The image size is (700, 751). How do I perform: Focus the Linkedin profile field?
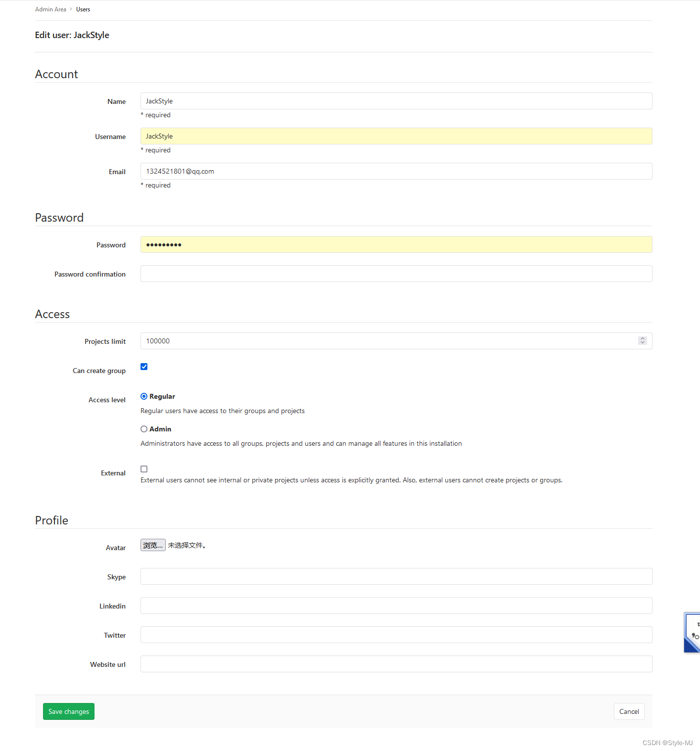[396, 606]
